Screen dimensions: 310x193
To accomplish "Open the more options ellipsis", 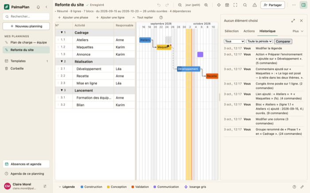I will pyautogui.click(x=294, y=5).
